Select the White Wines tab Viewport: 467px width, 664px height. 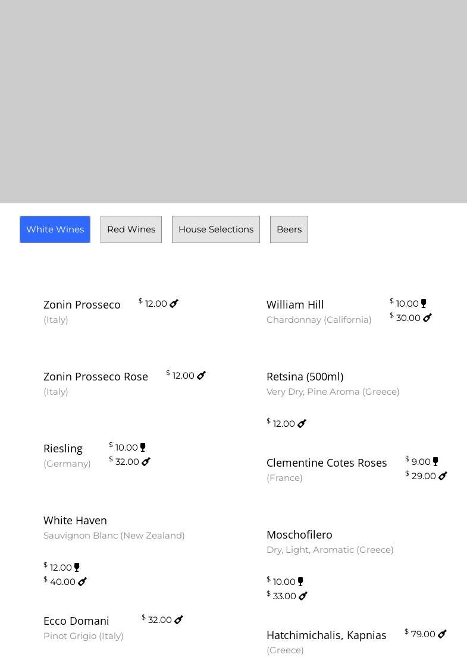click(55, 229)
